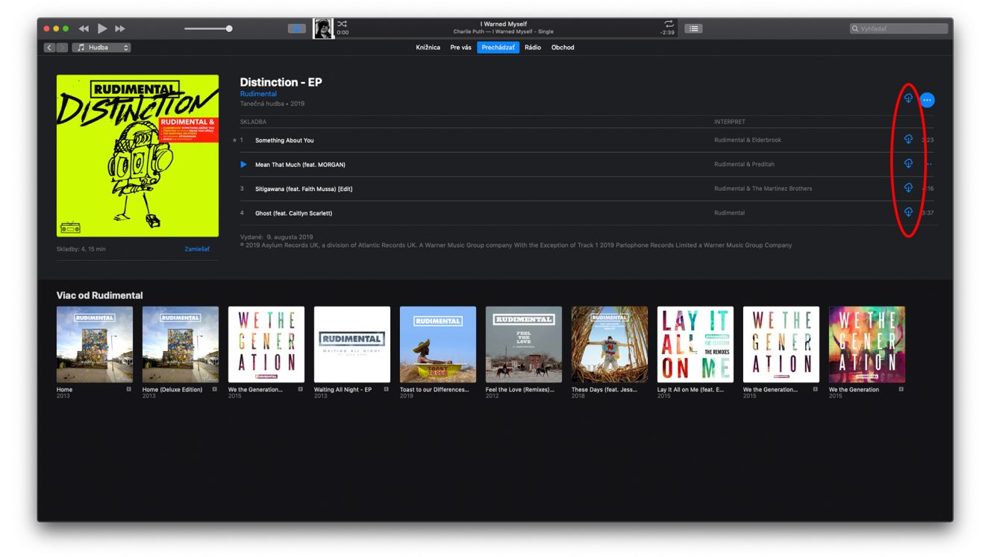Start playback with the play button

102,28
